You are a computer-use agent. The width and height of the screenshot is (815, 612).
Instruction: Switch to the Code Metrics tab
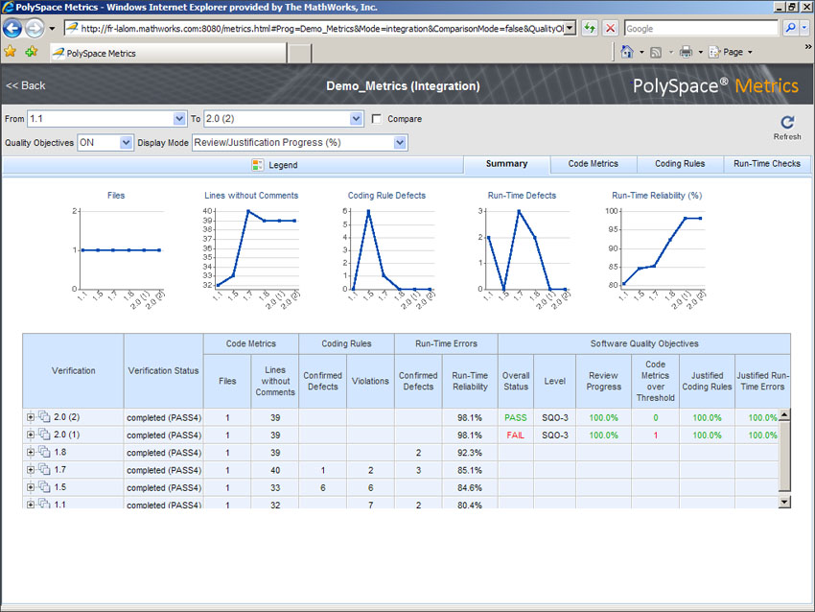click(x=593, y=164)
